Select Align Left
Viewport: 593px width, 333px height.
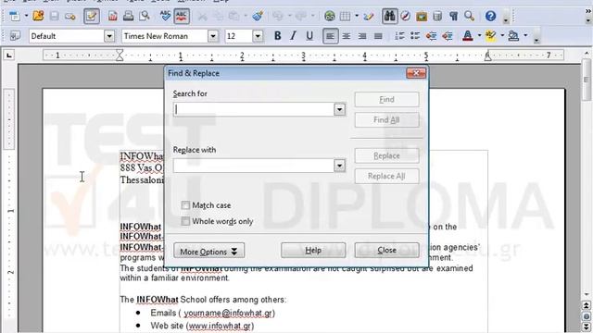331,36
